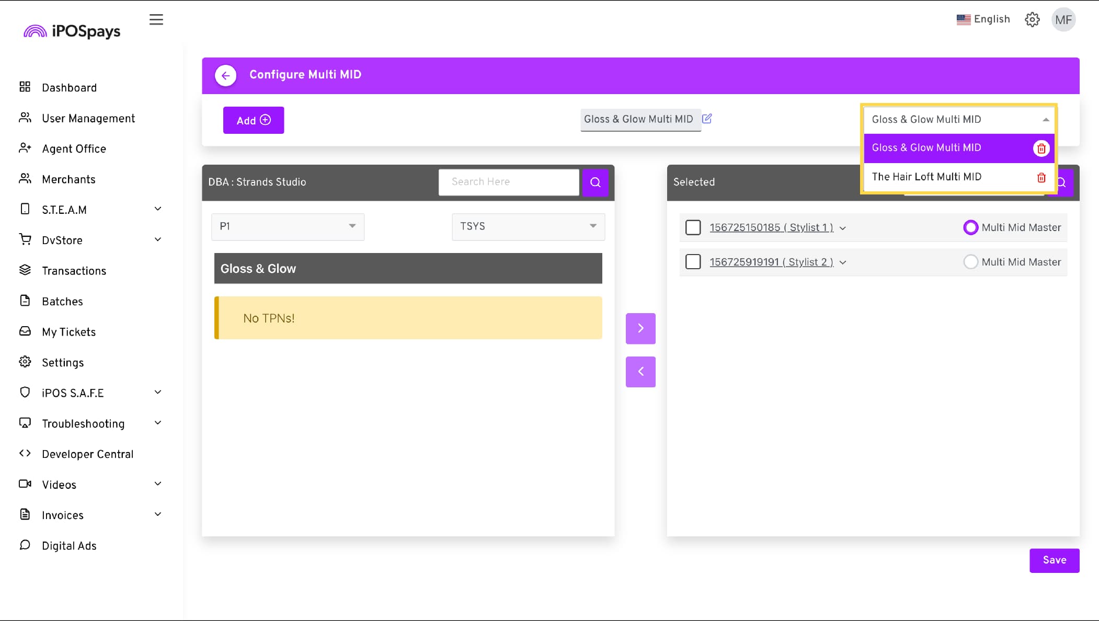Screen dimensions: 1099x621
Task: Check the Stylist 1 TPN checkbox
Action: pyautogui.click(x=693, y=227)
